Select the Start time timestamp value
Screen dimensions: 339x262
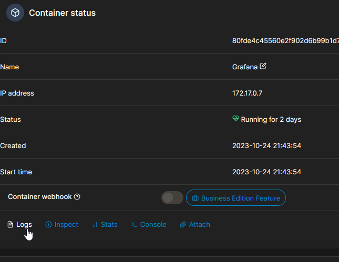266,172
